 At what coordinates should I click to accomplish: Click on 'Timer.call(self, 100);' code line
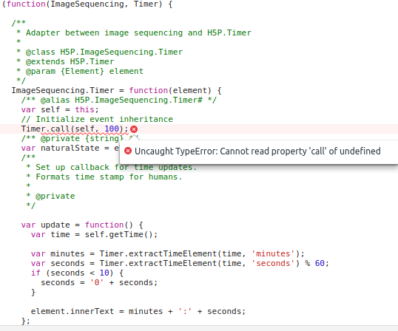75,129
